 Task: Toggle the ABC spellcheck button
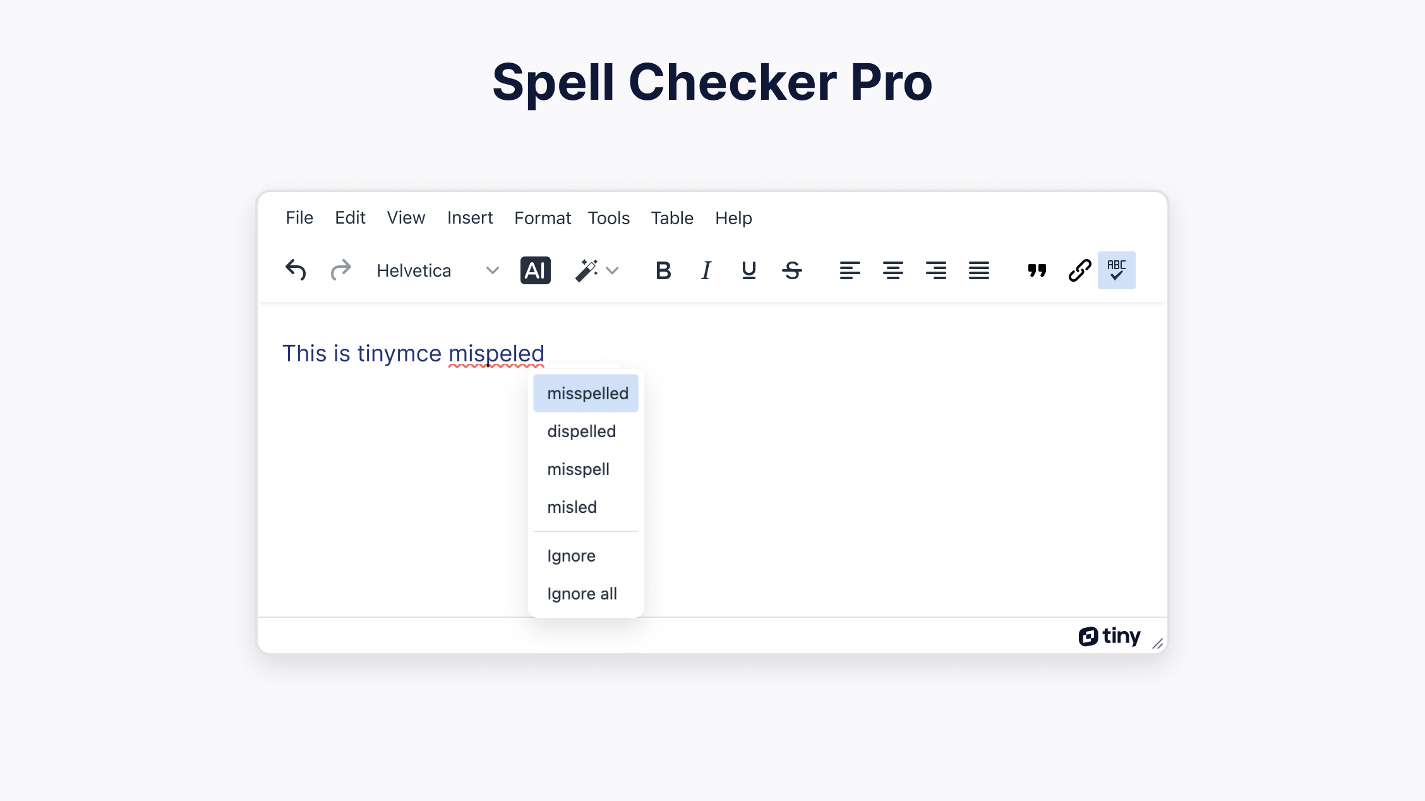[x=1116, y=270]
